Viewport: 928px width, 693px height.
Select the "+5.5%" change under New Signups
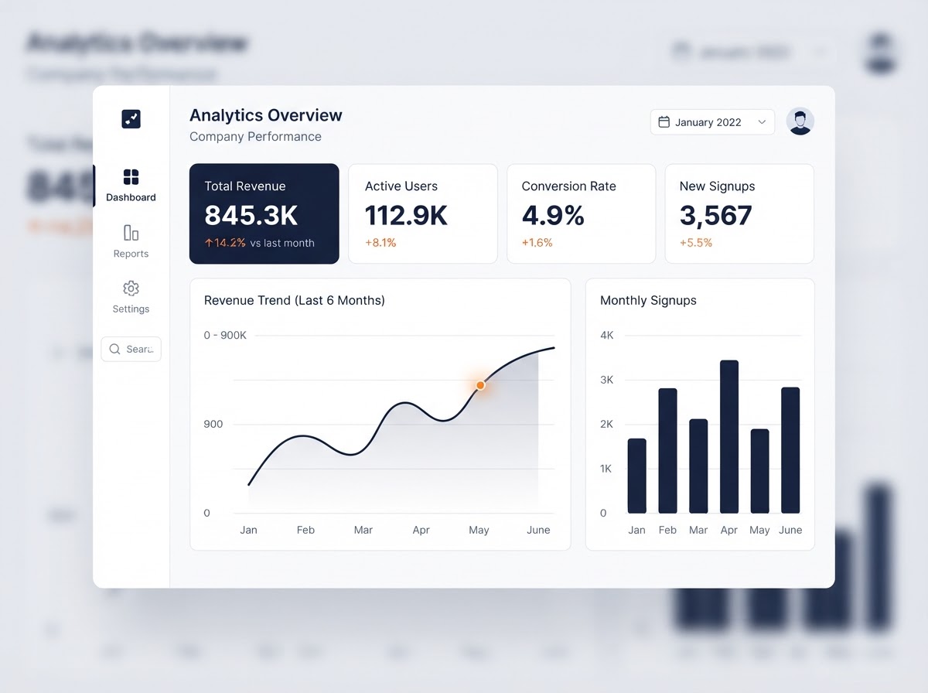click(x=696, y=243)
